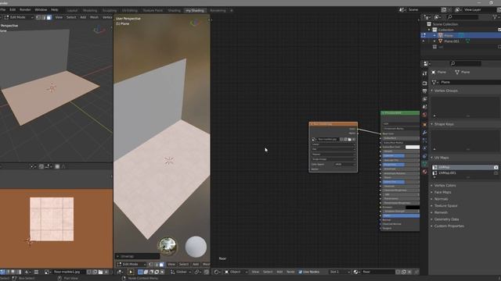This screenshot has width=501, height=281.
Task: Open Object type dropdown in node editor header
Action: click(x=236, y=272)
